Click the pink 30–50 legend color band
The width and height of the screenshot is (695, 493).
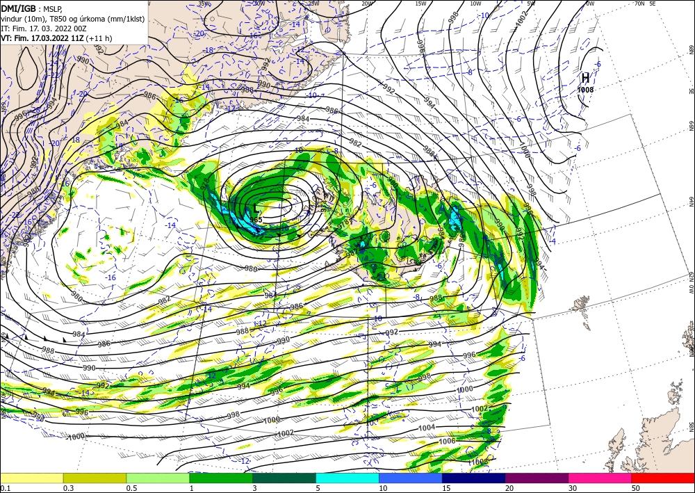click(600, 478)
